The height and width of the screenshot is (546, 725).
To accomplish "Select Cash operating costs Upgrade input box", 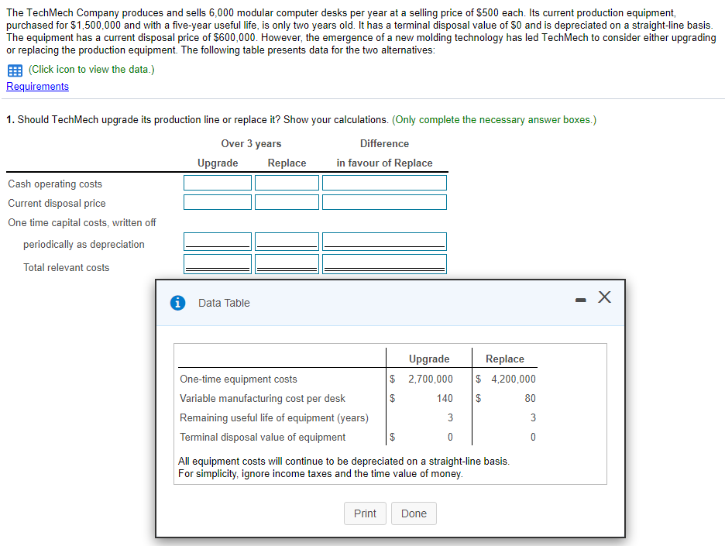I will click(218, 183).
